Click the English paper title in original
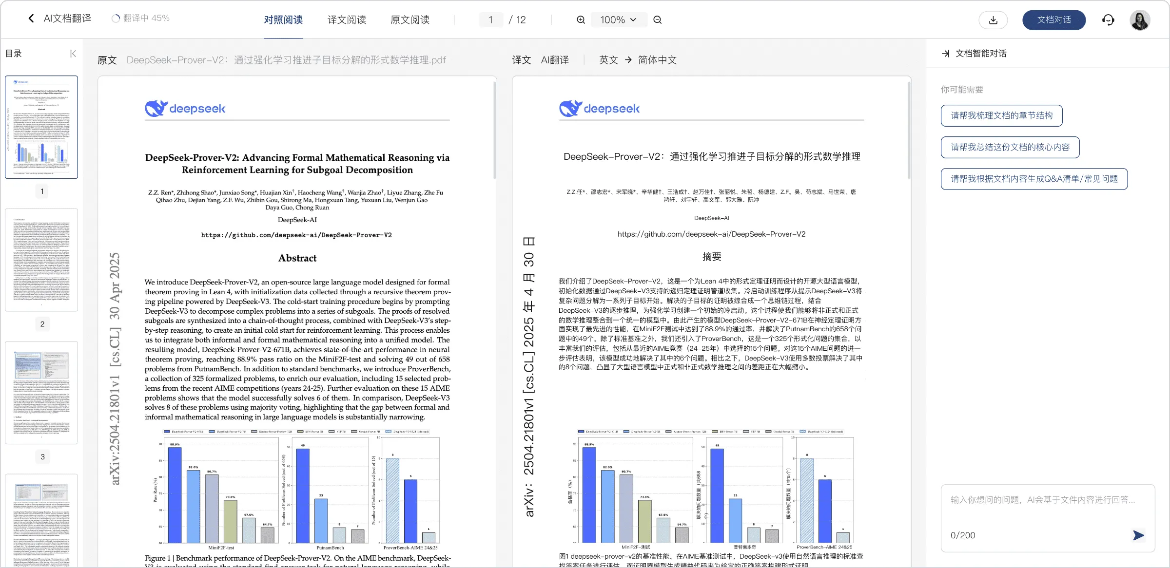The width and height of the screenshot is (1170, 568). tap(297, 164)
